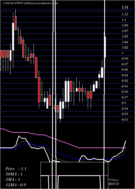Click the 1.12 price axis label

[x=125, y=14]
